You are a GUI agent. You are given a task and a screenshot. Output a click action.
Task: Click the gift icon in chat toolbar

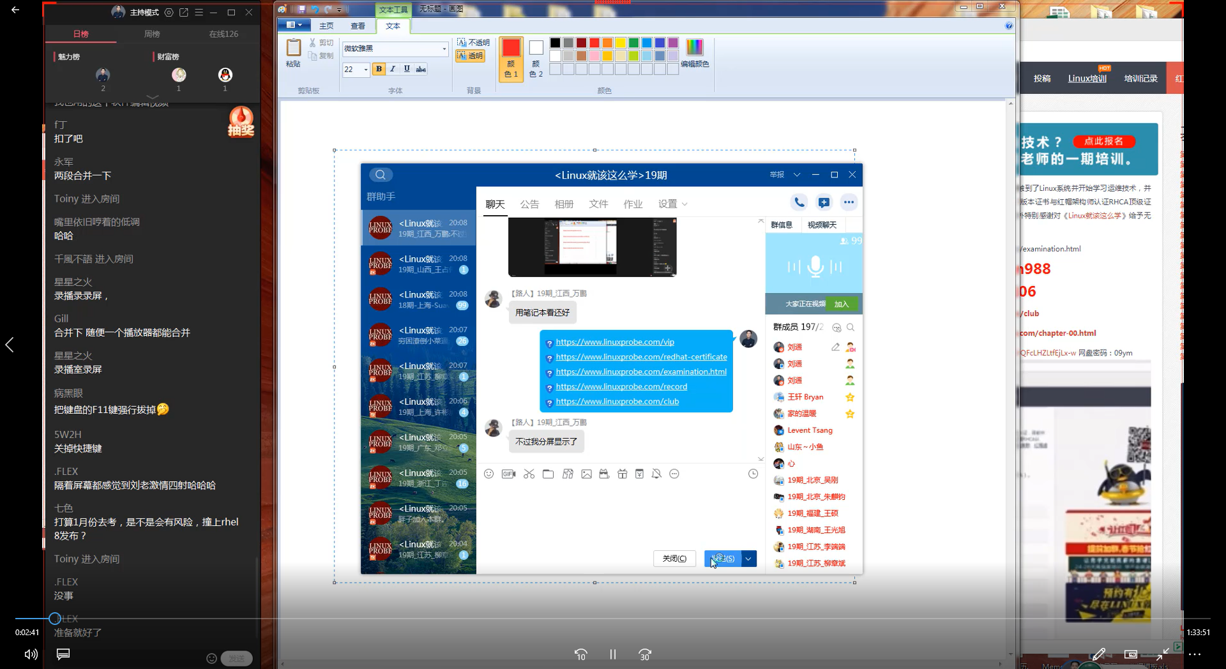[622, 474]
